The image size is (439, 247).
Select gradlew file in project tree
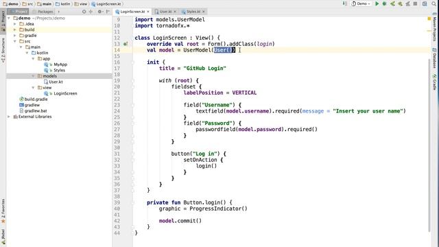tap(32, 105)
